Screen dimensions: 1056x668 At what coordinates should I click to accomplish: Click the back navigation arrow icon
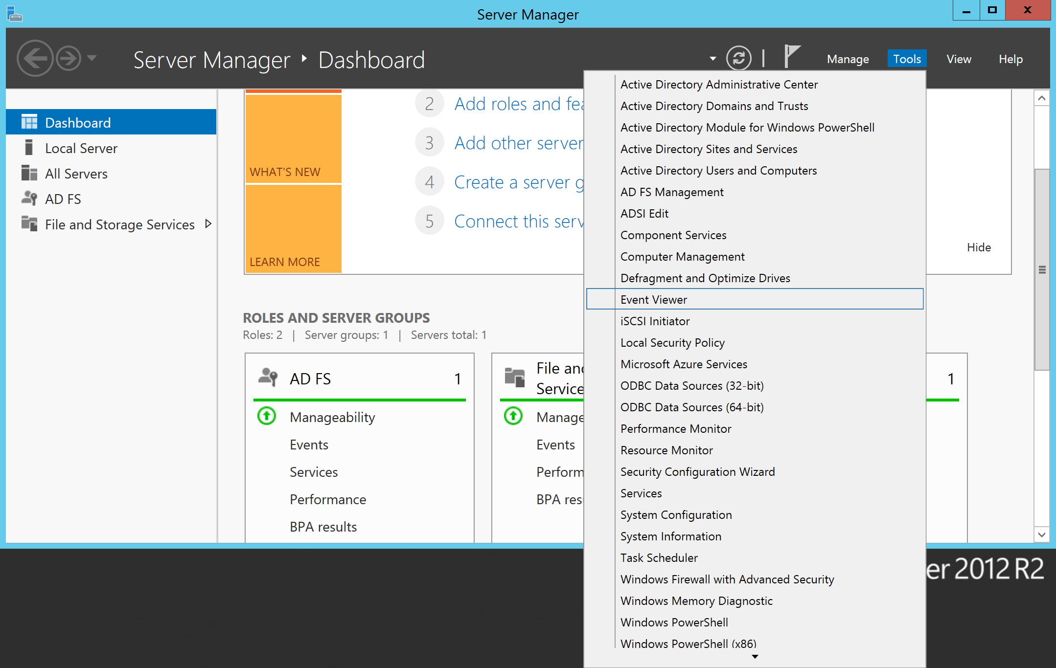point(34,59)
